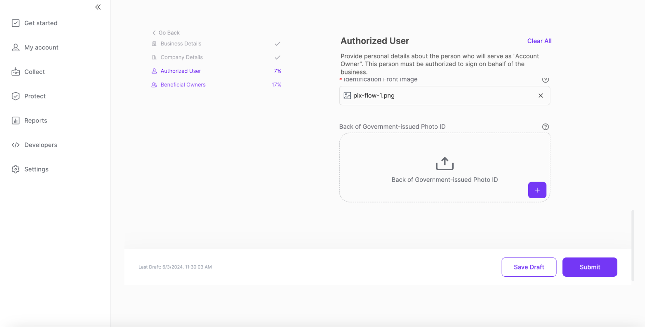Click Clear All to reset form
645x327 pixels.
point(539,41)
